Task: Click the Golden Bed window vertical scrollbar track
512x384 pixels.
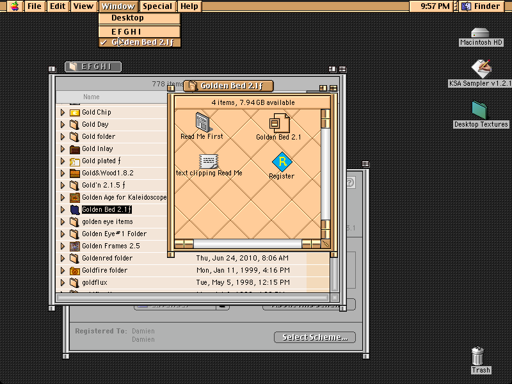Action: coord(326,173)
